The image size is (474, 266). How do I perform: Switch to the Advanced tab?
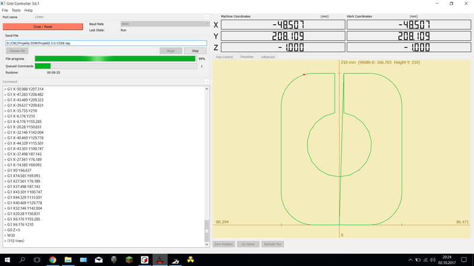tap(268, 57)
